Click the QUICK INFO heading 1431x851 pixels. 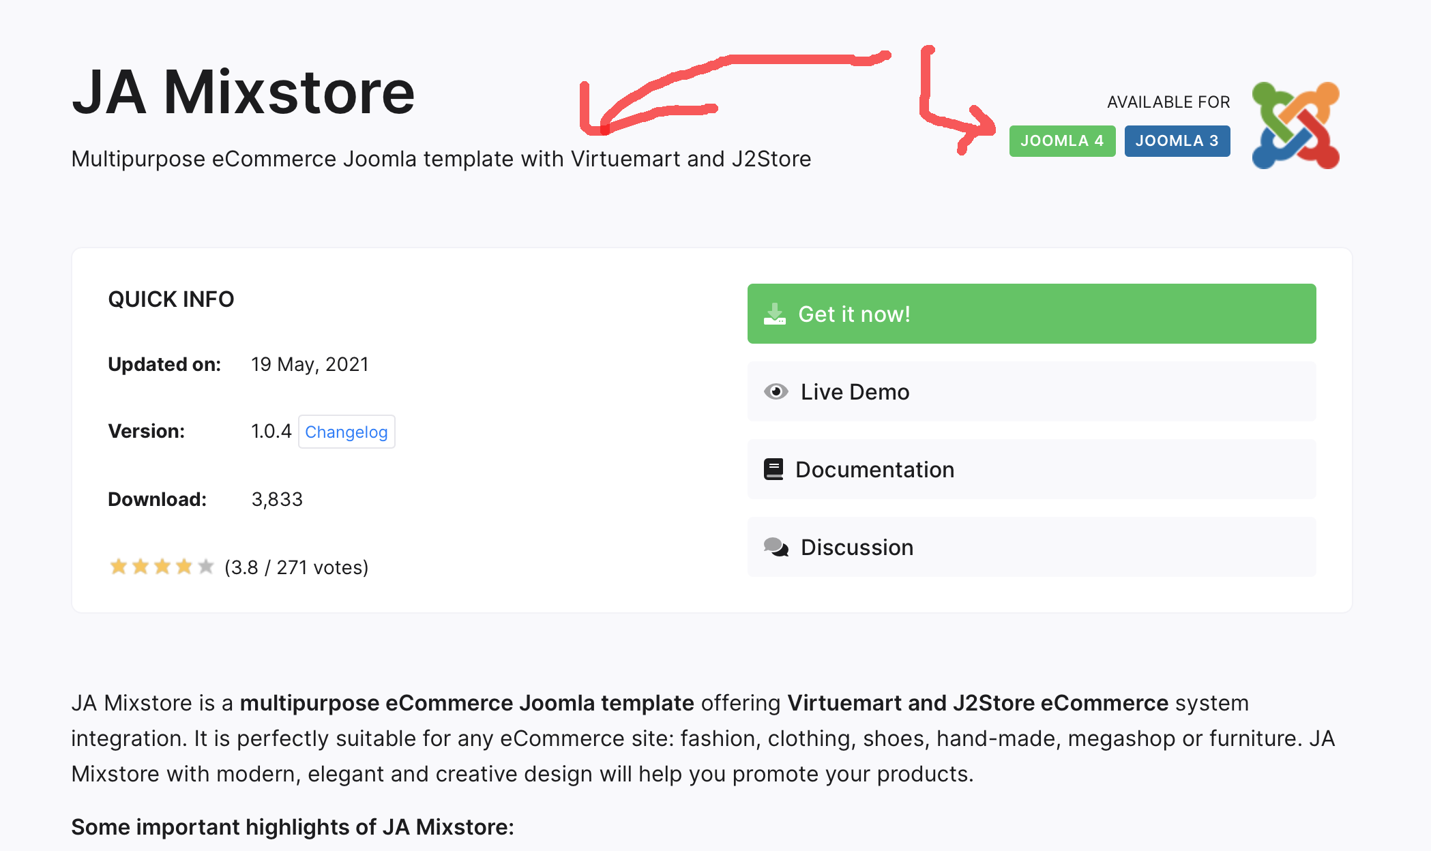(171, 299)
